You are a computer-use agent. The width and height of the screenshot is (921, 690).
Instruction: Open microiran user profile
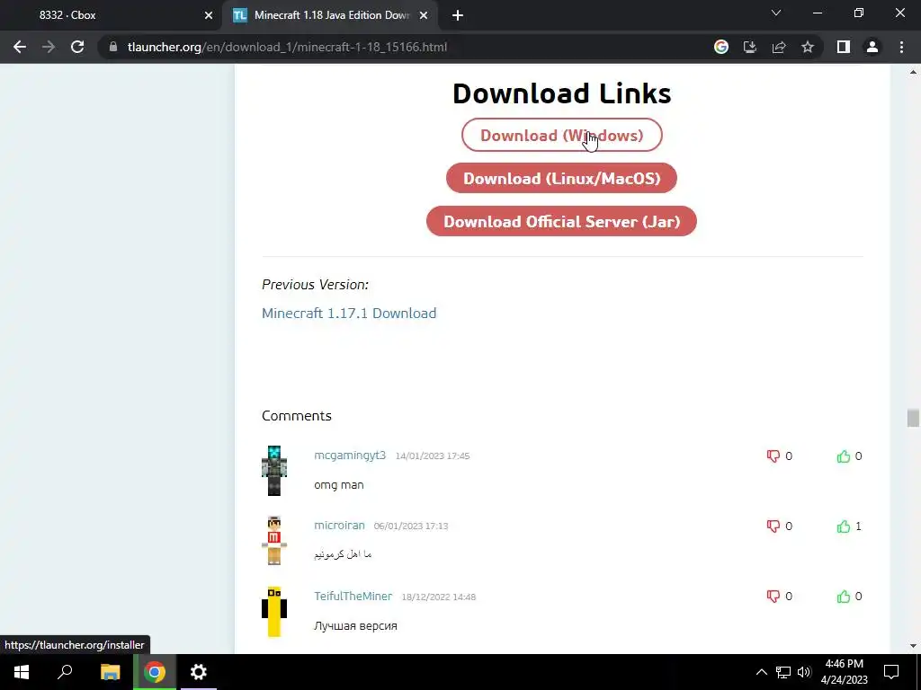[x=339, y=525]
